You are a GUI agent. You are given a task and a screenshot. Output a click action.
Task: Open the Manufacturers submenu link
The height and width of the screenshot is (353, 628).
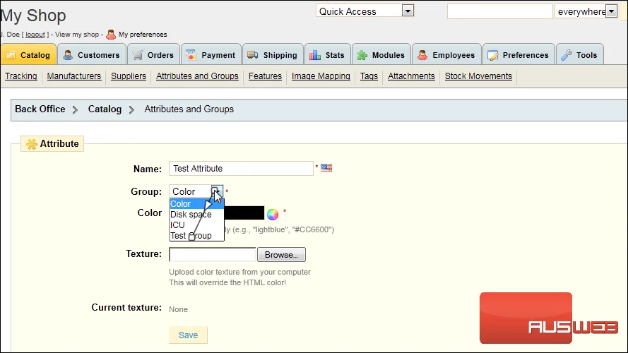[74, 76]
